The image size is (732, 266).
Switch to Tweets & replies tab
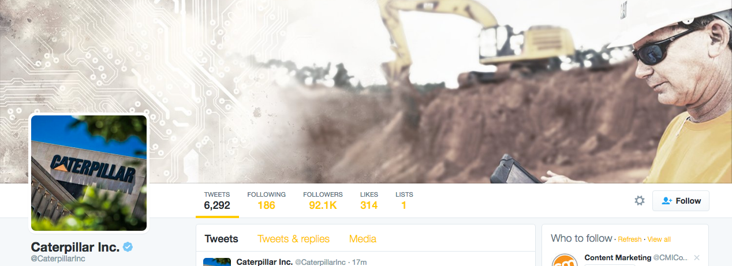pos(293,239)
